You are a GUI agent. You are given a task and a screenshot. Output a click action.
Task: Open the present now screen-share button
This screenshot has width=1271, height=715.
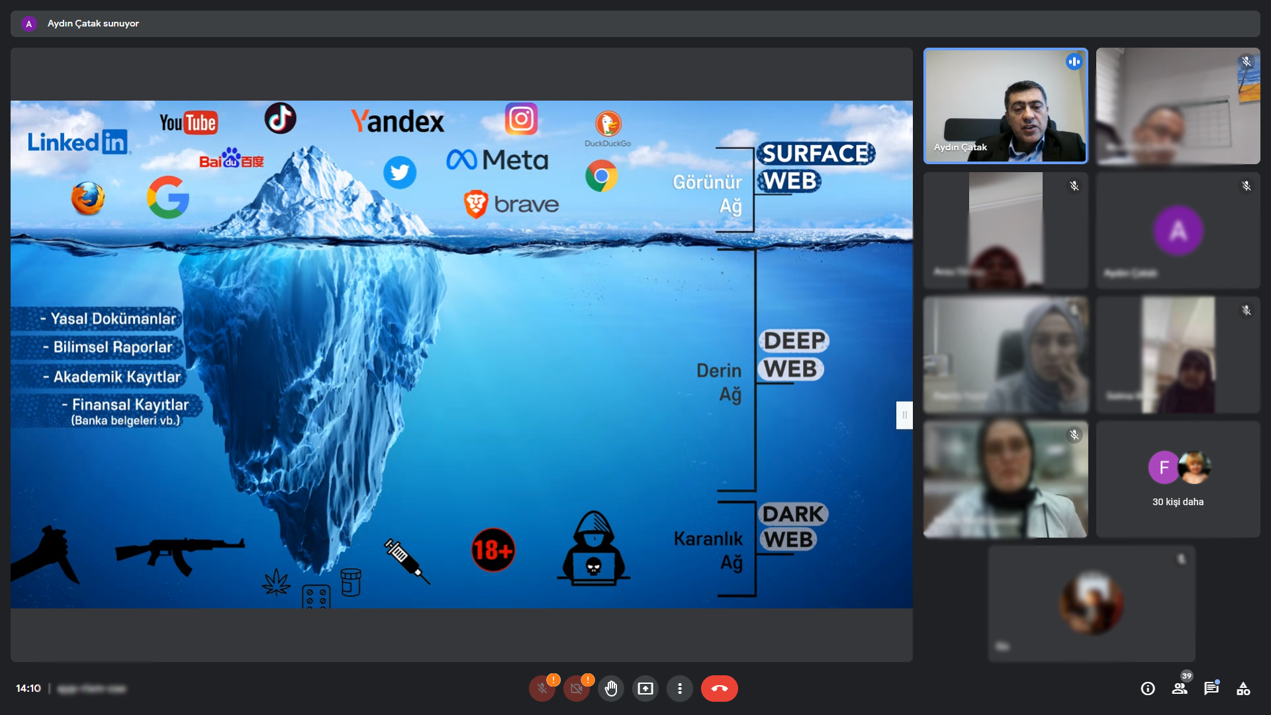[x=645, y=689]
